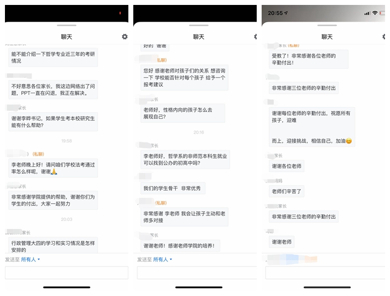390x296 pixels.
Task: Tap the 19:58 timestamp
Action: pos(67,141)
